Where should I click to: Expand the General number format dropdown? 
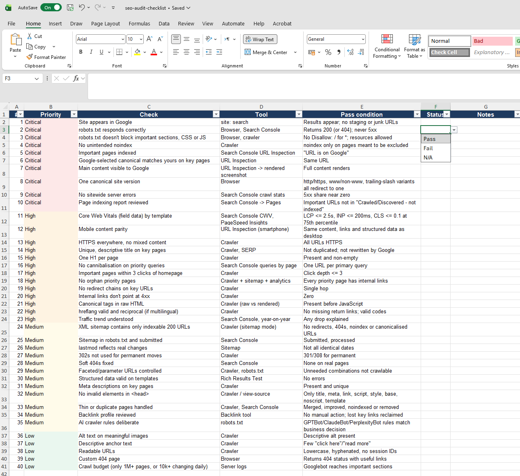(363, 39)
